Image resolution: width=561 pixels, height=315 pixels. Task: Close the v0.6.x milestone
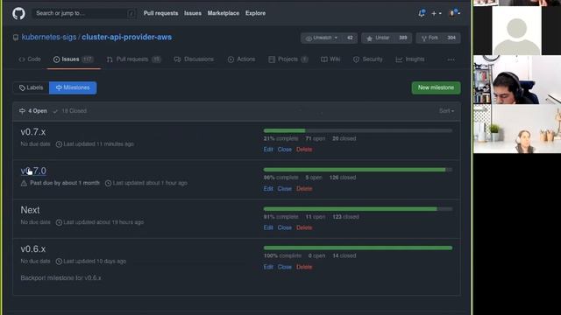pyautogui.click(x=285, y=267)
